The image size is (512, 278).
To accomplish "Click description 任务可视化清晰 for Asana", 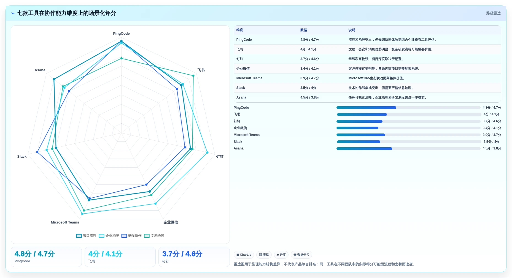I will [388, 97].
